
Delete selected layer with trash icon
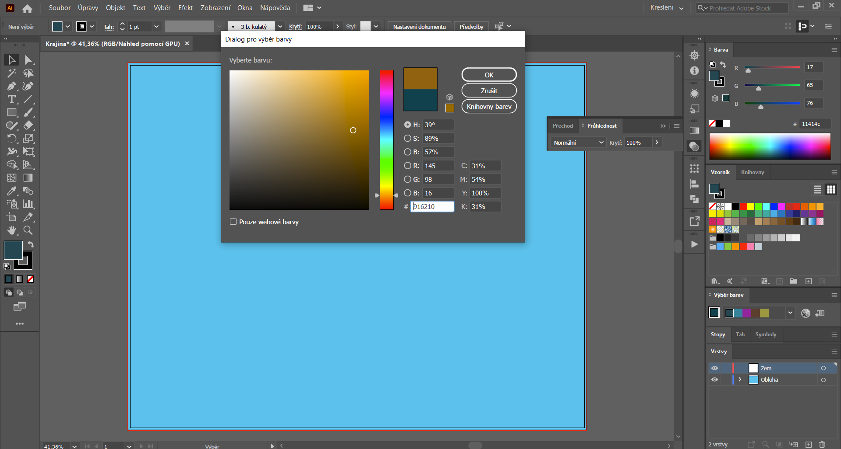point(822,444)
